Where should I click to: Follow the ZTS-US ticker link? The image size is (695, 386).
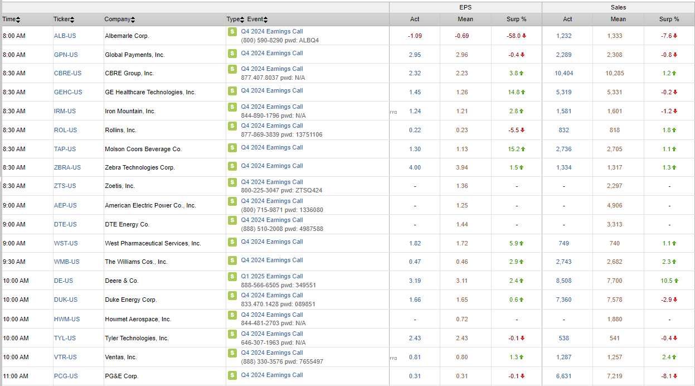[65, 186]
